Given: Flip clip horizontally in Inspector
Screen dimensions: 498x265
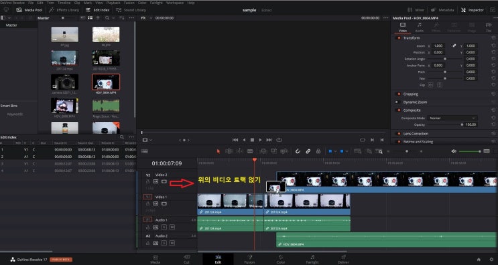Looking at the screenshot, I should click(x=431, y=85).
